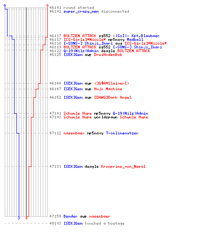
Task: Click nasenbaer killer at 47:12
Action: [x=74, y=133]
